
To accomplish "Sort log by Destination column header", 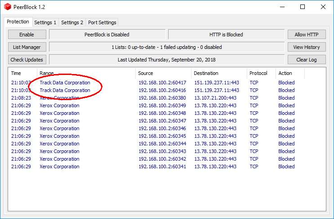I will pos(219,73).
